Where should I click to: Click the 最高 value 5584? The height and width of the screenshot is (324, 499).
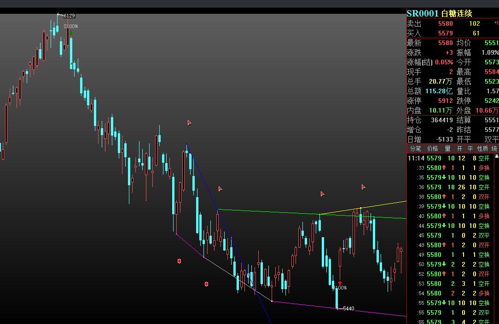coord(492,72)
